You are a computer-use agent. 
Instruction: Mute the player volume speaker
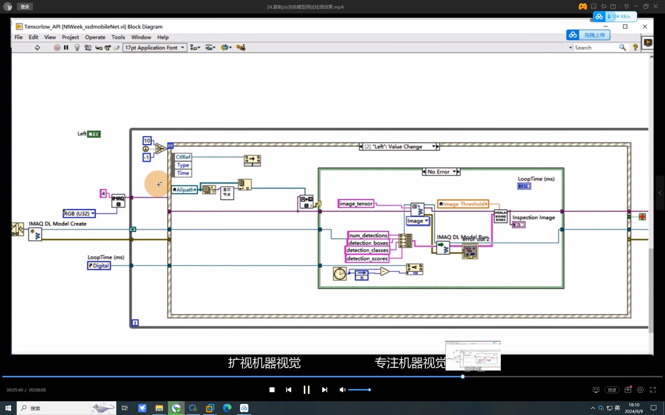point(342,390)
